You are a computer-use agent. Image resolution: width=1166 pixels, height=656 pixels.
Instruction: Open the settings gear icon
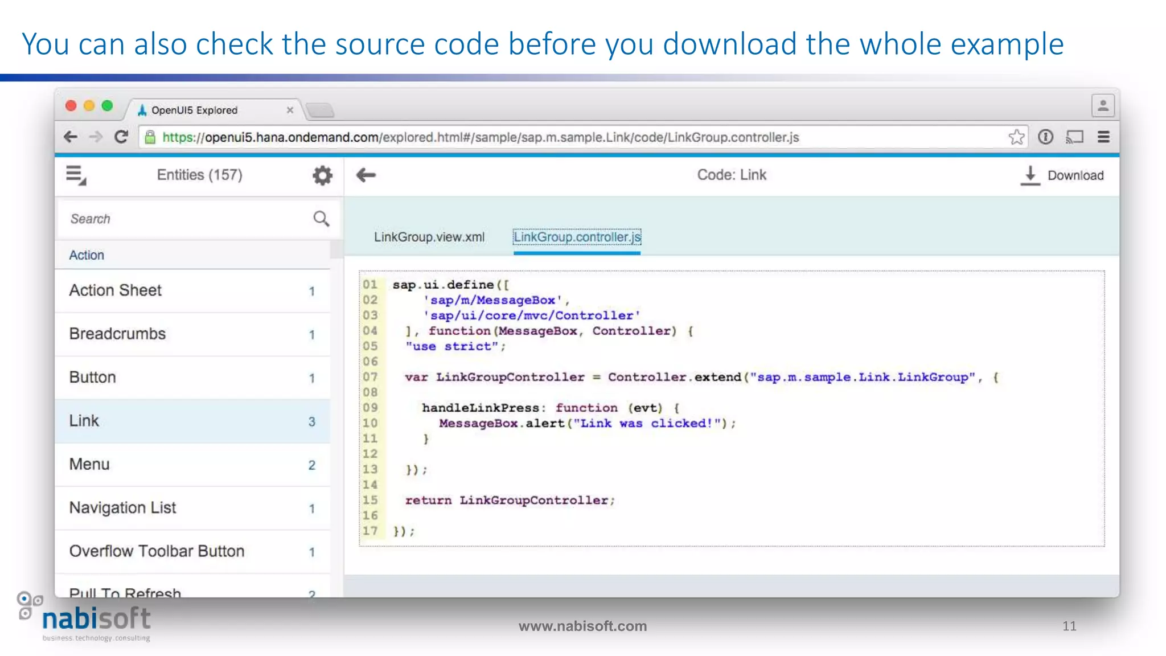pyautogui.click(x=322, y=175)
